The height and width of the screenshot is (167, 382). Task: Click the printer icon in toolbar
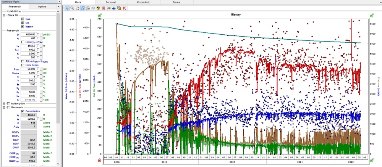pyautogui.click(x=88, y=8)
